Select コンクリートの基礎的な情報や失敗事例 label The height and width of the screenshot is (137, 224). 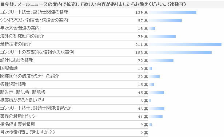click(x=37, y=52)
